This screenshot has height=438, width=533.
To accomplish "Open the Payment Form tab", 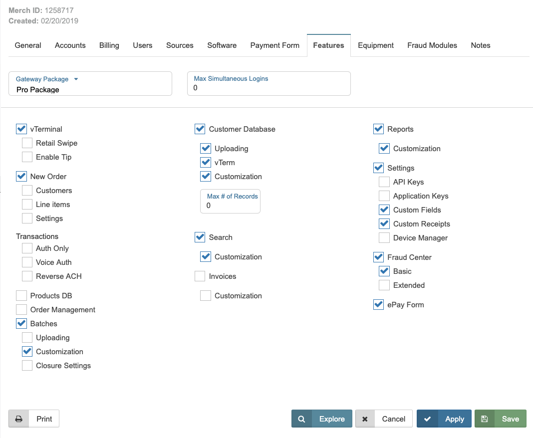I will (x=274, y=45).
